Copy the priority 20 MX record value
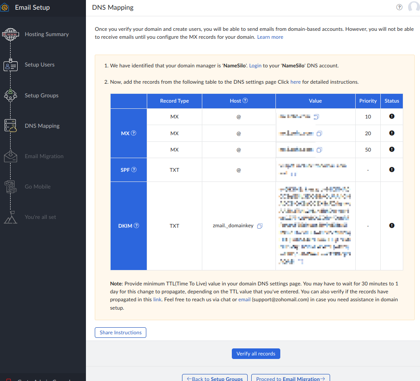The width and height of the screenshot is (420, 381). pyautogui.click(x=320, y=133)
